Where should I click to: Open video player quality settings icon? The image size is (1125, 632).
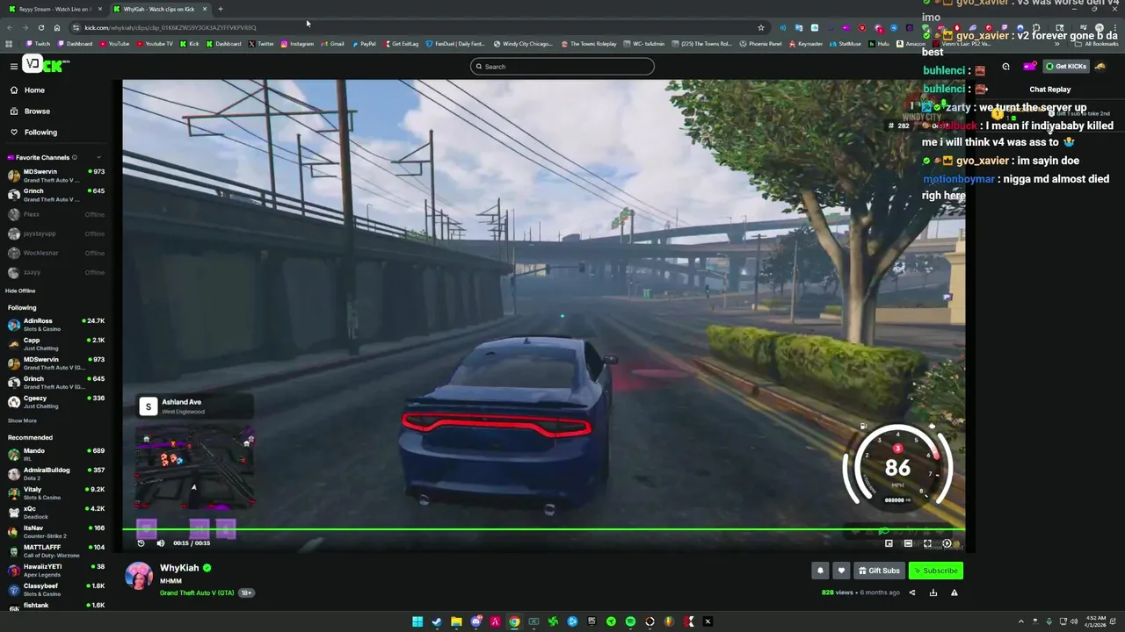click(947, 543)
